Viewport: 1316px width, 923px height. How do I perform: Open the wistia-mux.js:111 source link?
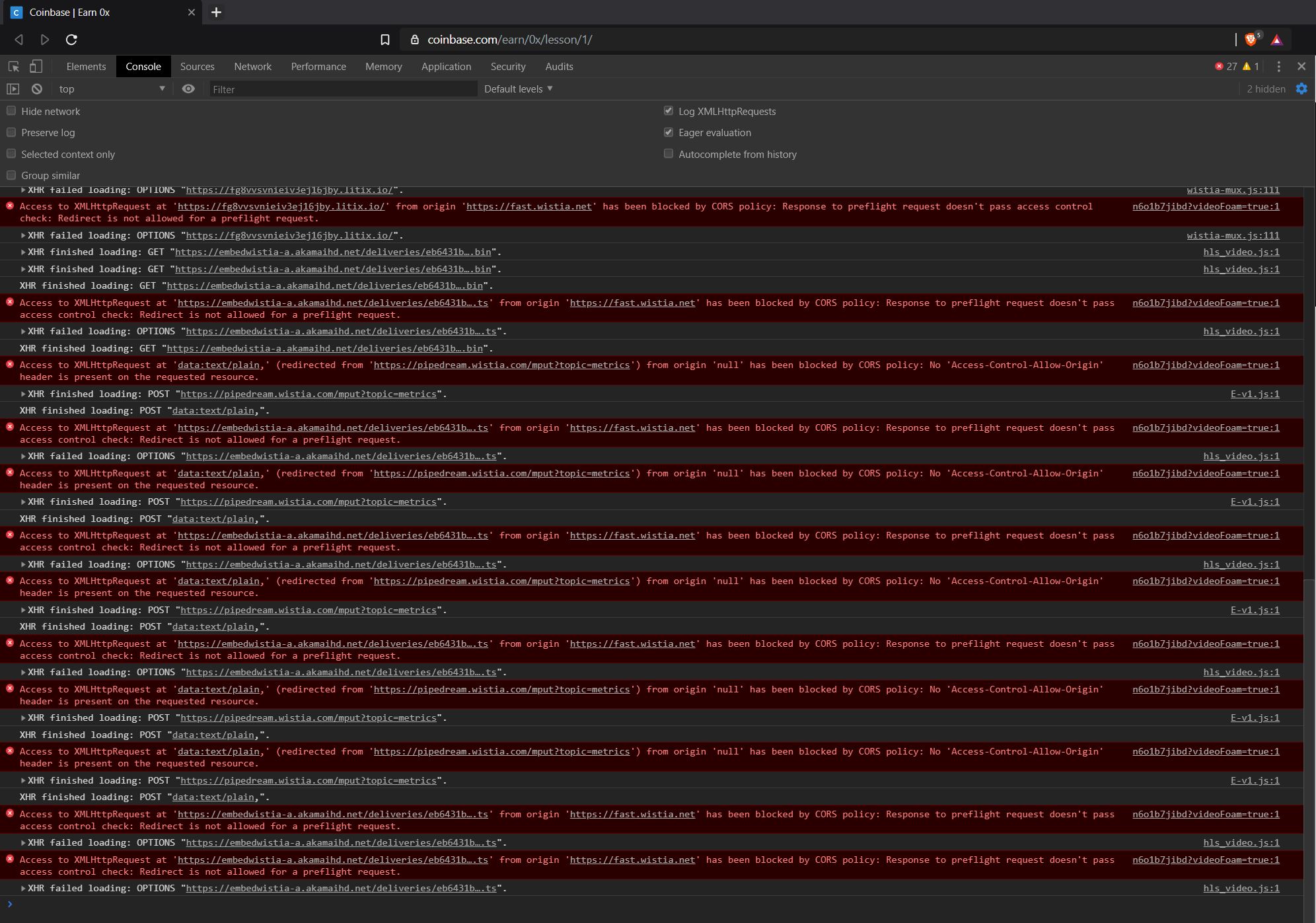pyautogui.click(x=1233, y=235)
